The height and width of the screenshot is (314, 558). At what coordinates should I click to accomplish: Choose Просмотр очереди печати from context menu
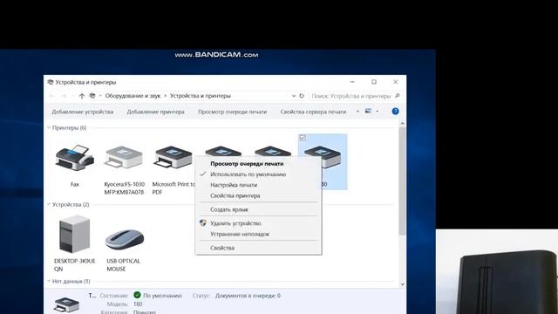coord(247,164)
